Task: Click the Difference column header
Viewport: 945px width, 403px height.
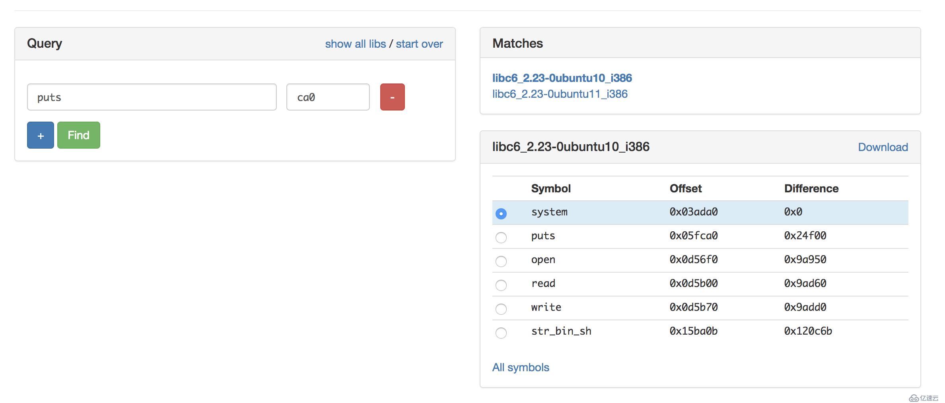Action: (811, 188)
